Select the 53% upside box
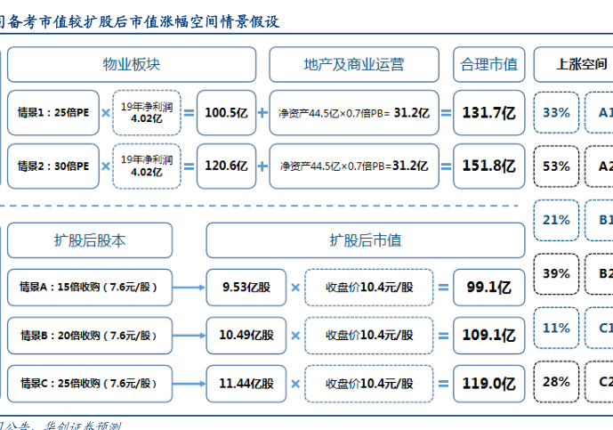This screenshot has height=430, width=613. tap(556, 166)
